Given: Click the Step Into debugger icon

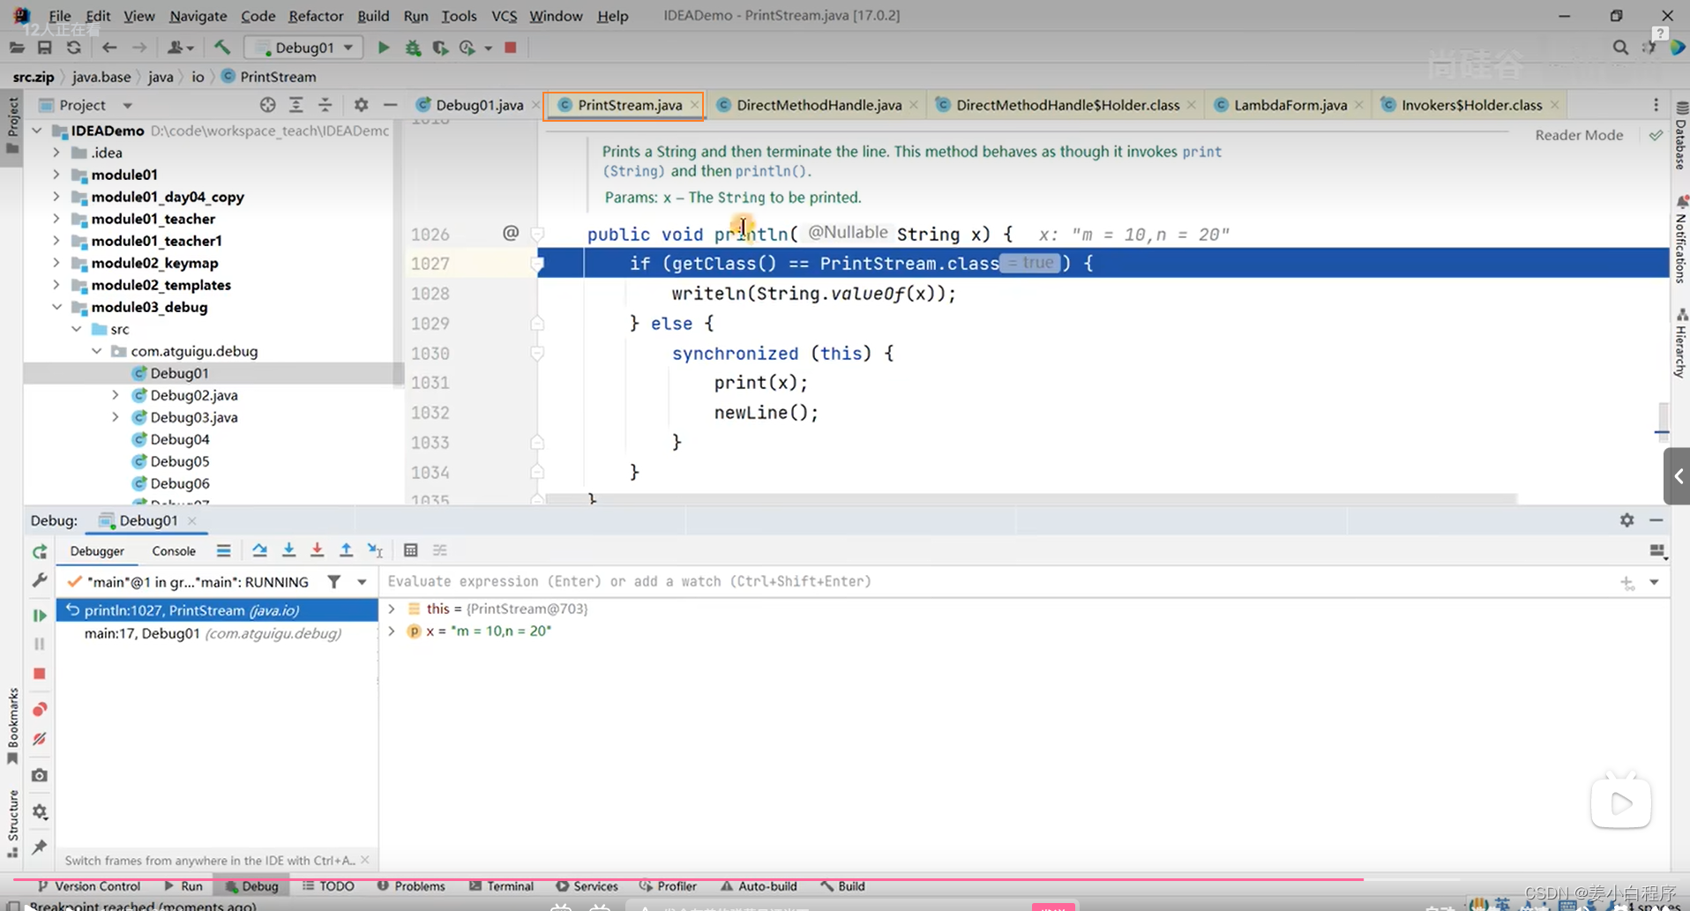Looking at the screenshot, I should click(x=288, y=550).
